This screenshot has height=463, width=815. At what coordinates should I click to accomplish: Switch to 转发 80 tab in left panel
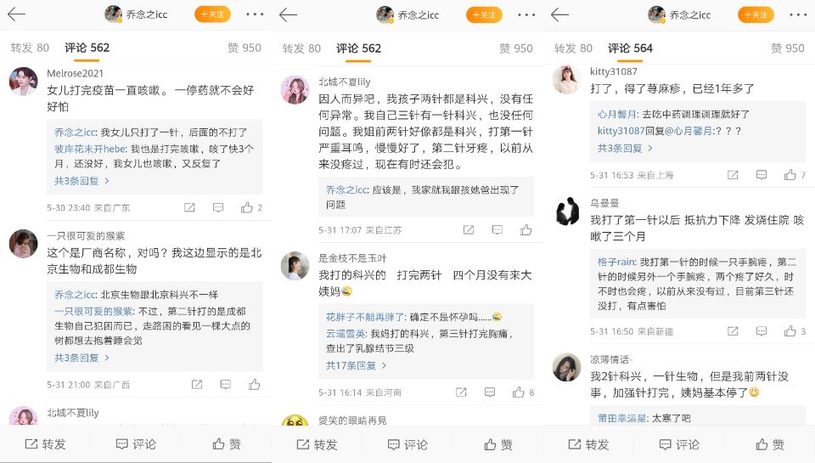point(30,48)
